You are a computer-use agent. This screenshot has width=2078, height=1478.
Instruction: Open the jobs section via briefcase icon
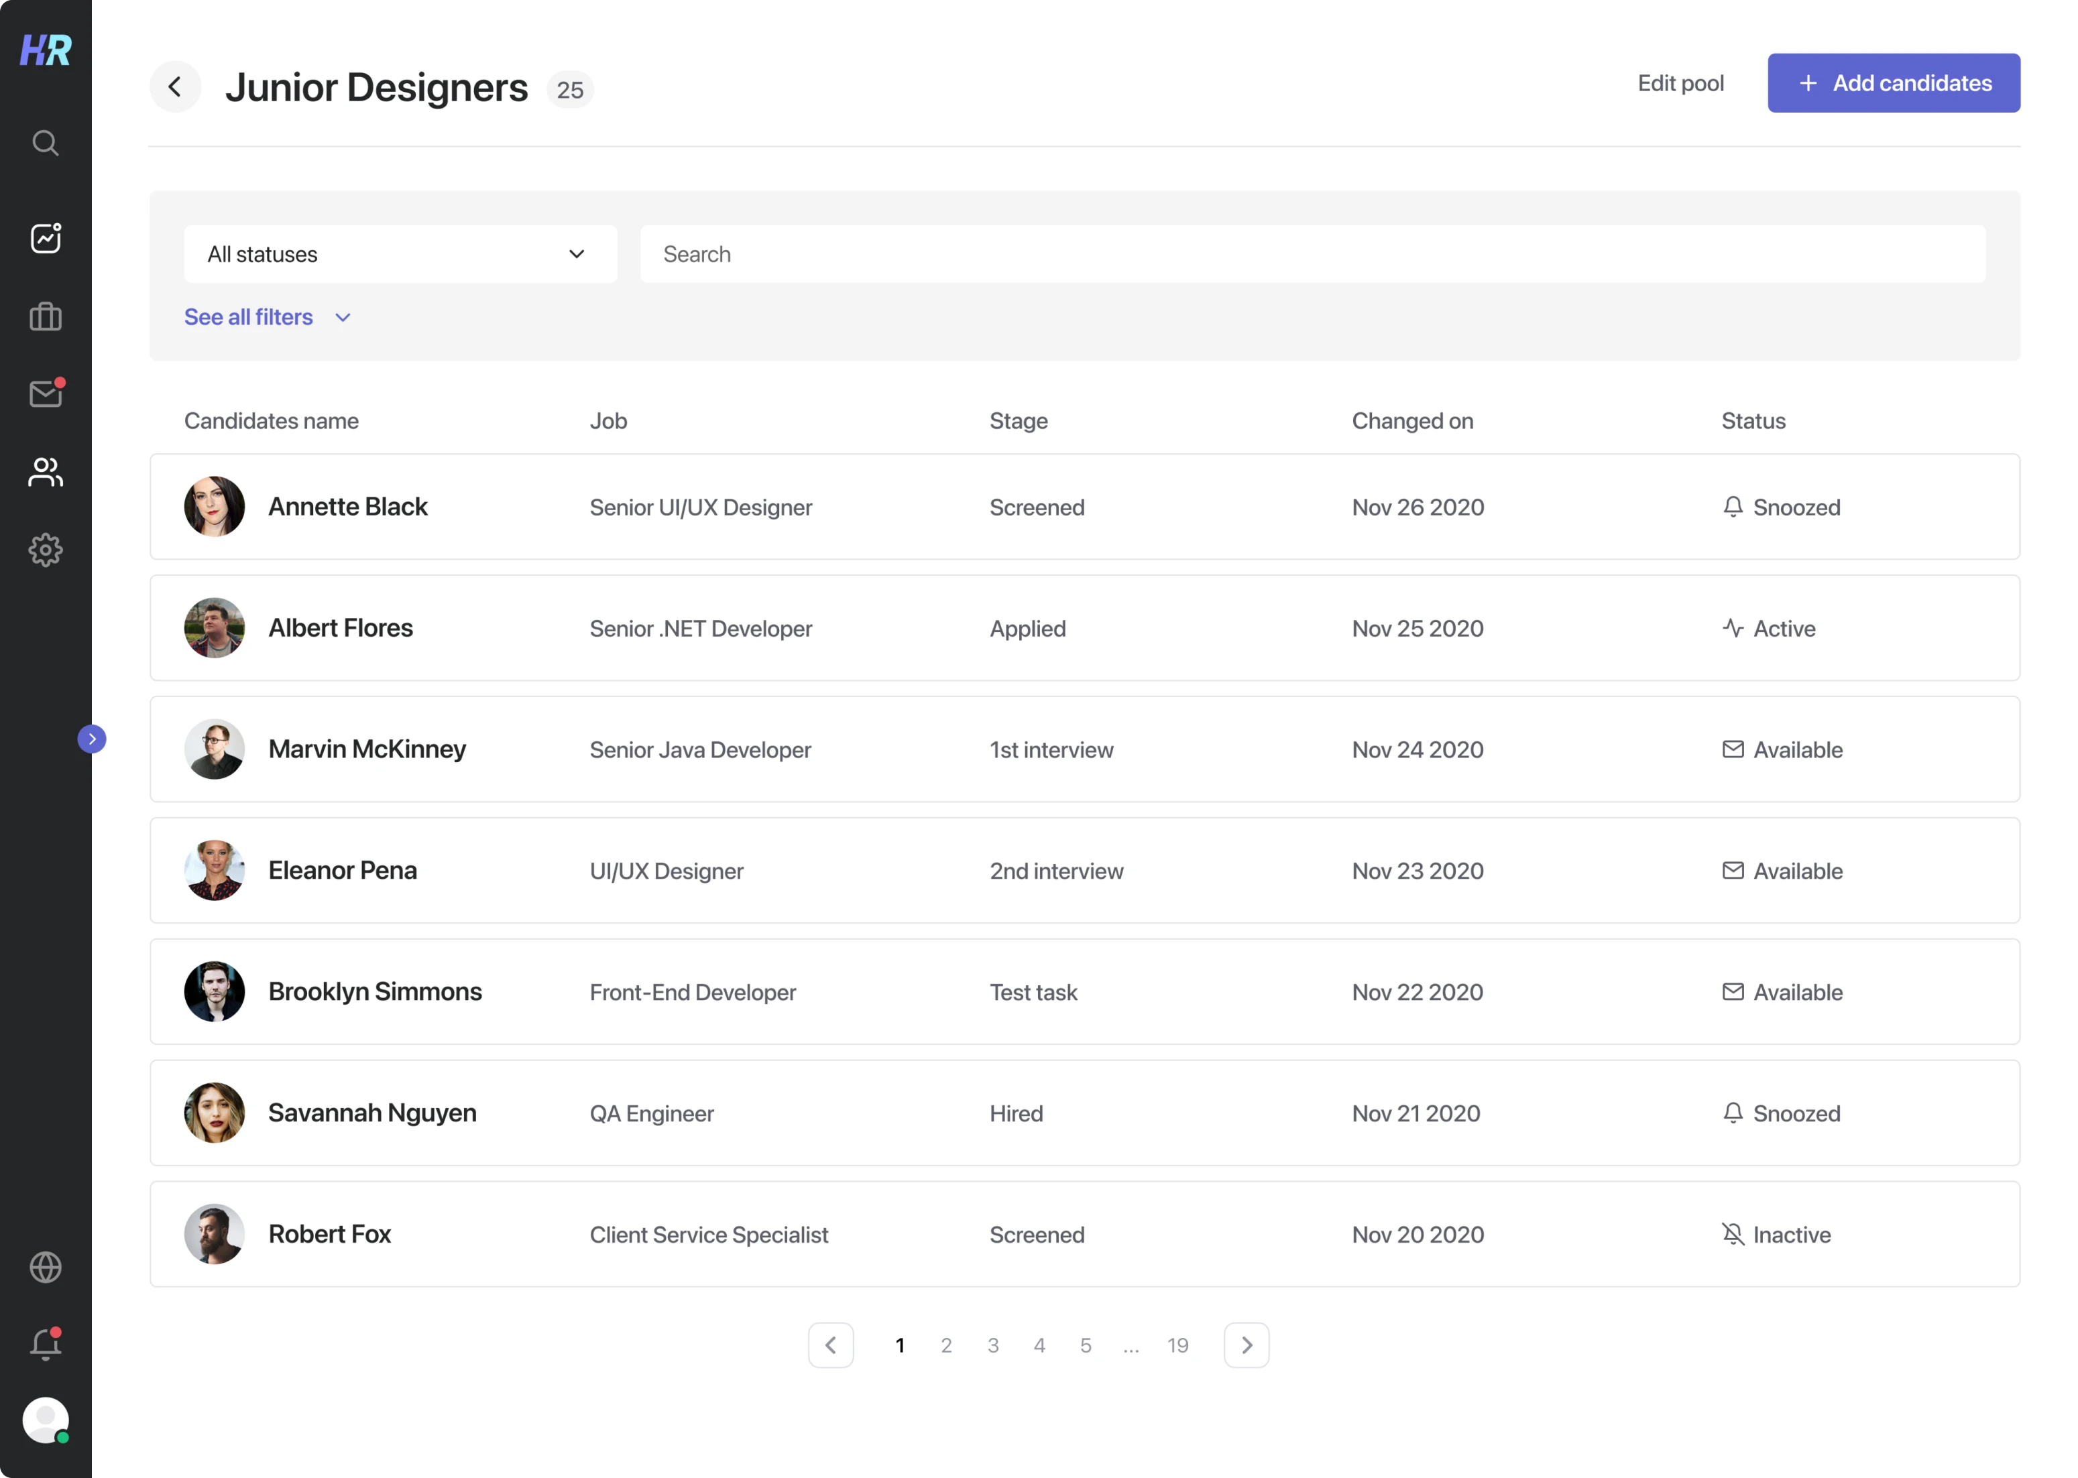[45, 316]
